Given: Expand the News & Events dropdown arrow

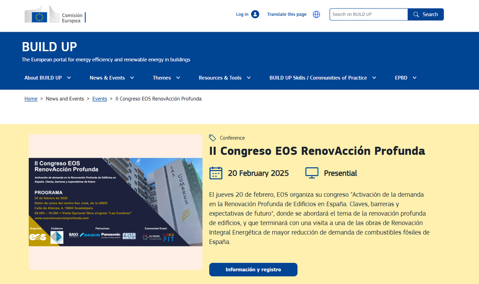Looking at the screenshot, I should click(132, 78).
